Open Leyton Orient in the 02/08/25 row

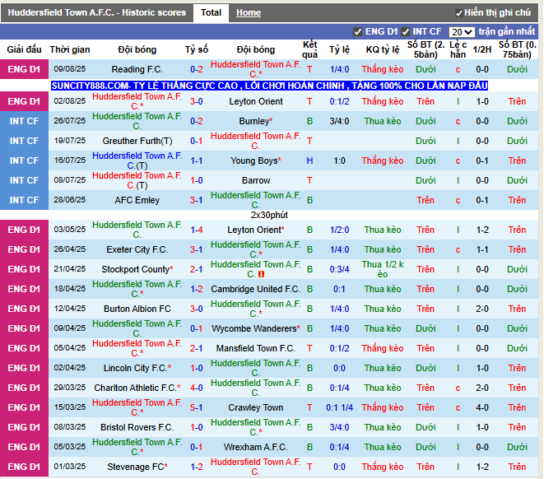(256, 101)
